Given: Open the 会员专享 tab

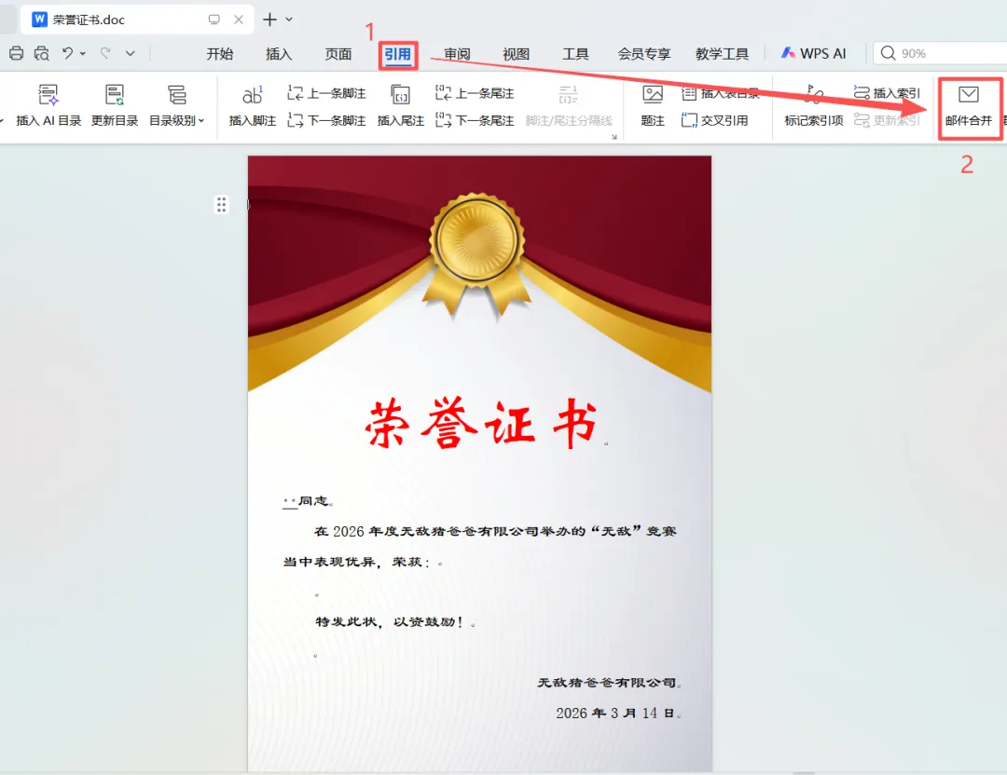Looking at the screenshot, I should [644, 54].
